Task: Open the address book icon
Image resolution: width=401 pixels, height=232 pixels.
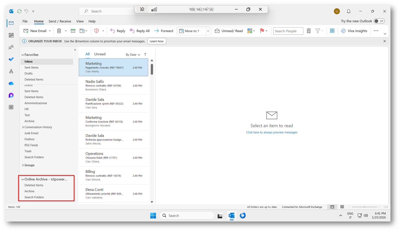Action: click(x=309, y=31)
